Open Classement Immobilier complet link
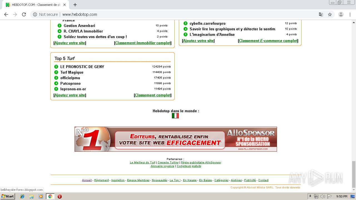356x200 pixels. [x=143, y=43]
